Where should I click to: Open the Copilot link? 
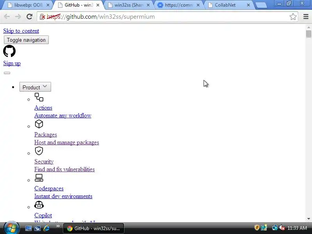tap(43, 215)
